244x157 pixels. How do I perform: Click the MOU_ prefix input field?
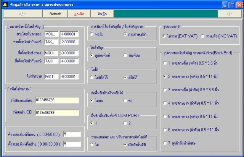pos(51,34)
